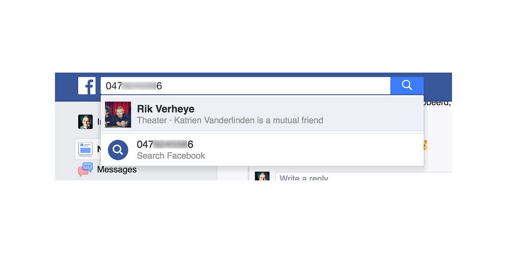
Task: Click the Katrien Vanderlinden mutual friend subtitle
Action: click(x=230, y=121)
